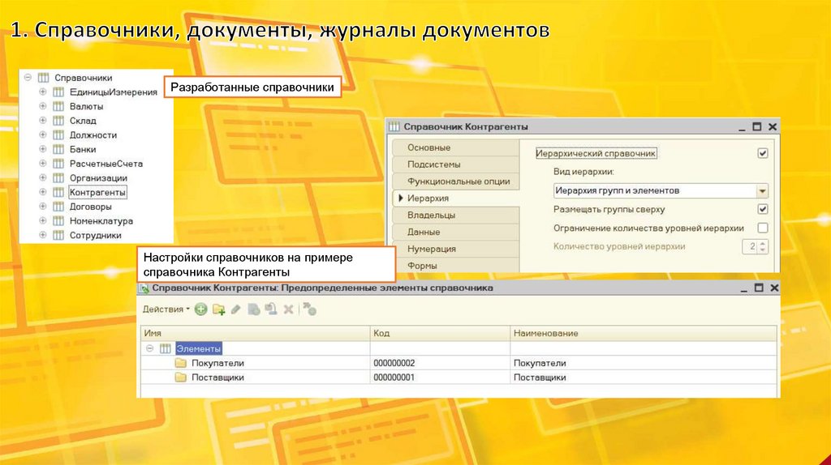Viewport: 831px width, 465px height.
Task: Select the РасчетныеСчета tree item label
Action: click(106, 164)
